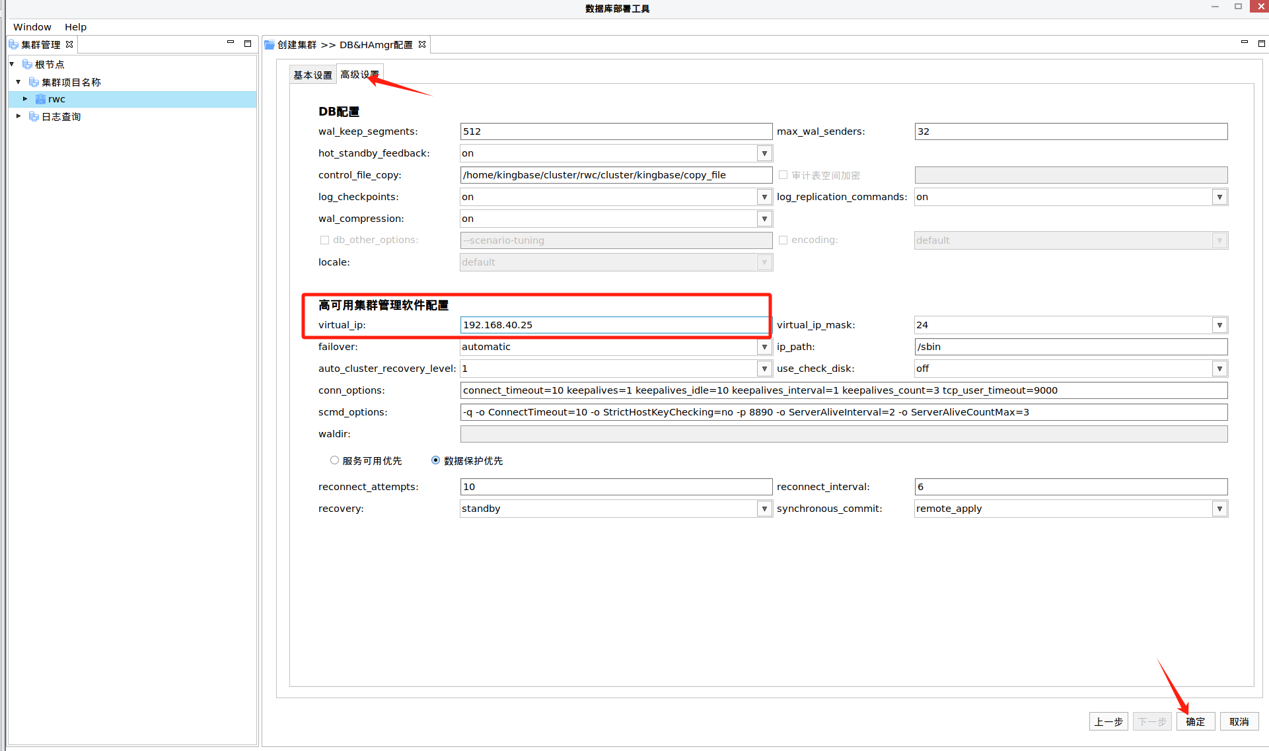Enable the db_other_options checkbox
The height and width of the screenshot is (751, 1269).
coord(324,240)
